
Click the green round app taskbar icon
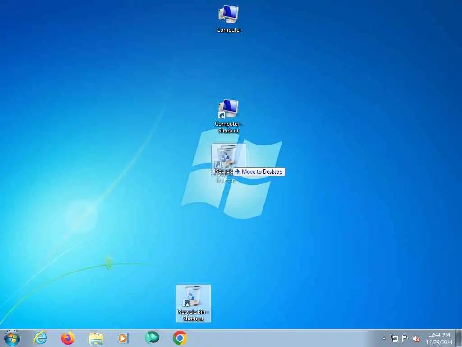pyautogui.click(x=152, y=338)
